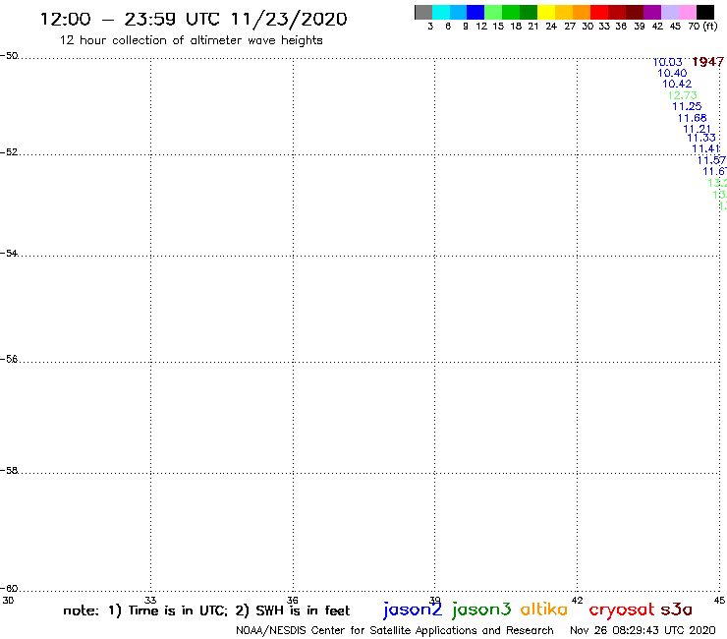Select the green reading 12.73
Image resolution: width=727 pixels, height=639 pixels.
click(682, 95)
